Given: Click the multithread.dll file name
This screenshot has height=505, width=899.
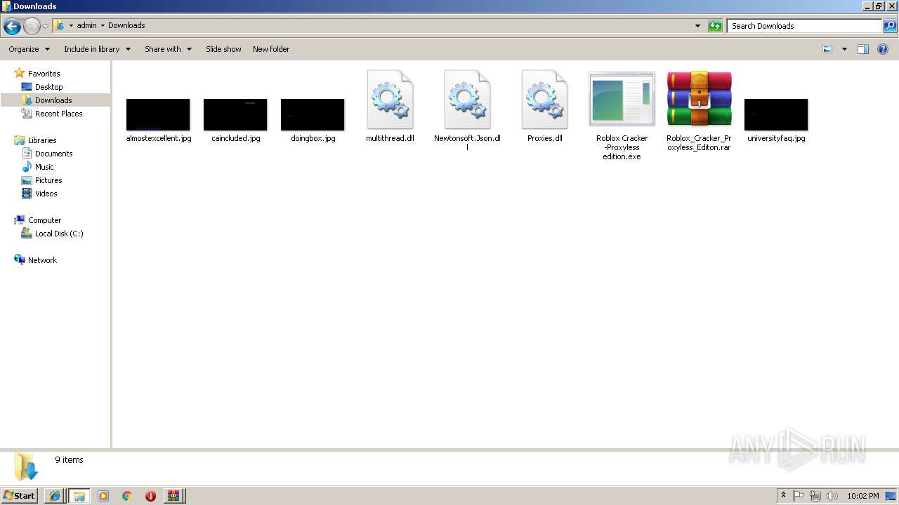Looking at the screenshot, I should coord(390,138).
